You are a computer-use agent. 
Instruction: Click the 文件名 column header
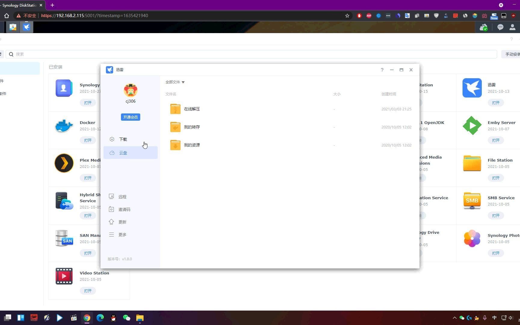point(171,94)
